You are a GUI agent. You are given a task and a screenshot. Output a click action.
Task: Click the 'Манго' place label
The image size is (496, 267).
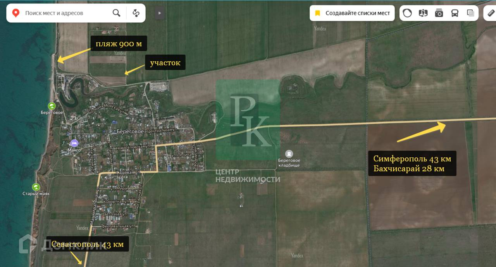coord(74,150)
